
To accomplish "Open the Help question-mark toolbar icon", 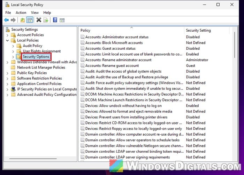I will point(55,20).
